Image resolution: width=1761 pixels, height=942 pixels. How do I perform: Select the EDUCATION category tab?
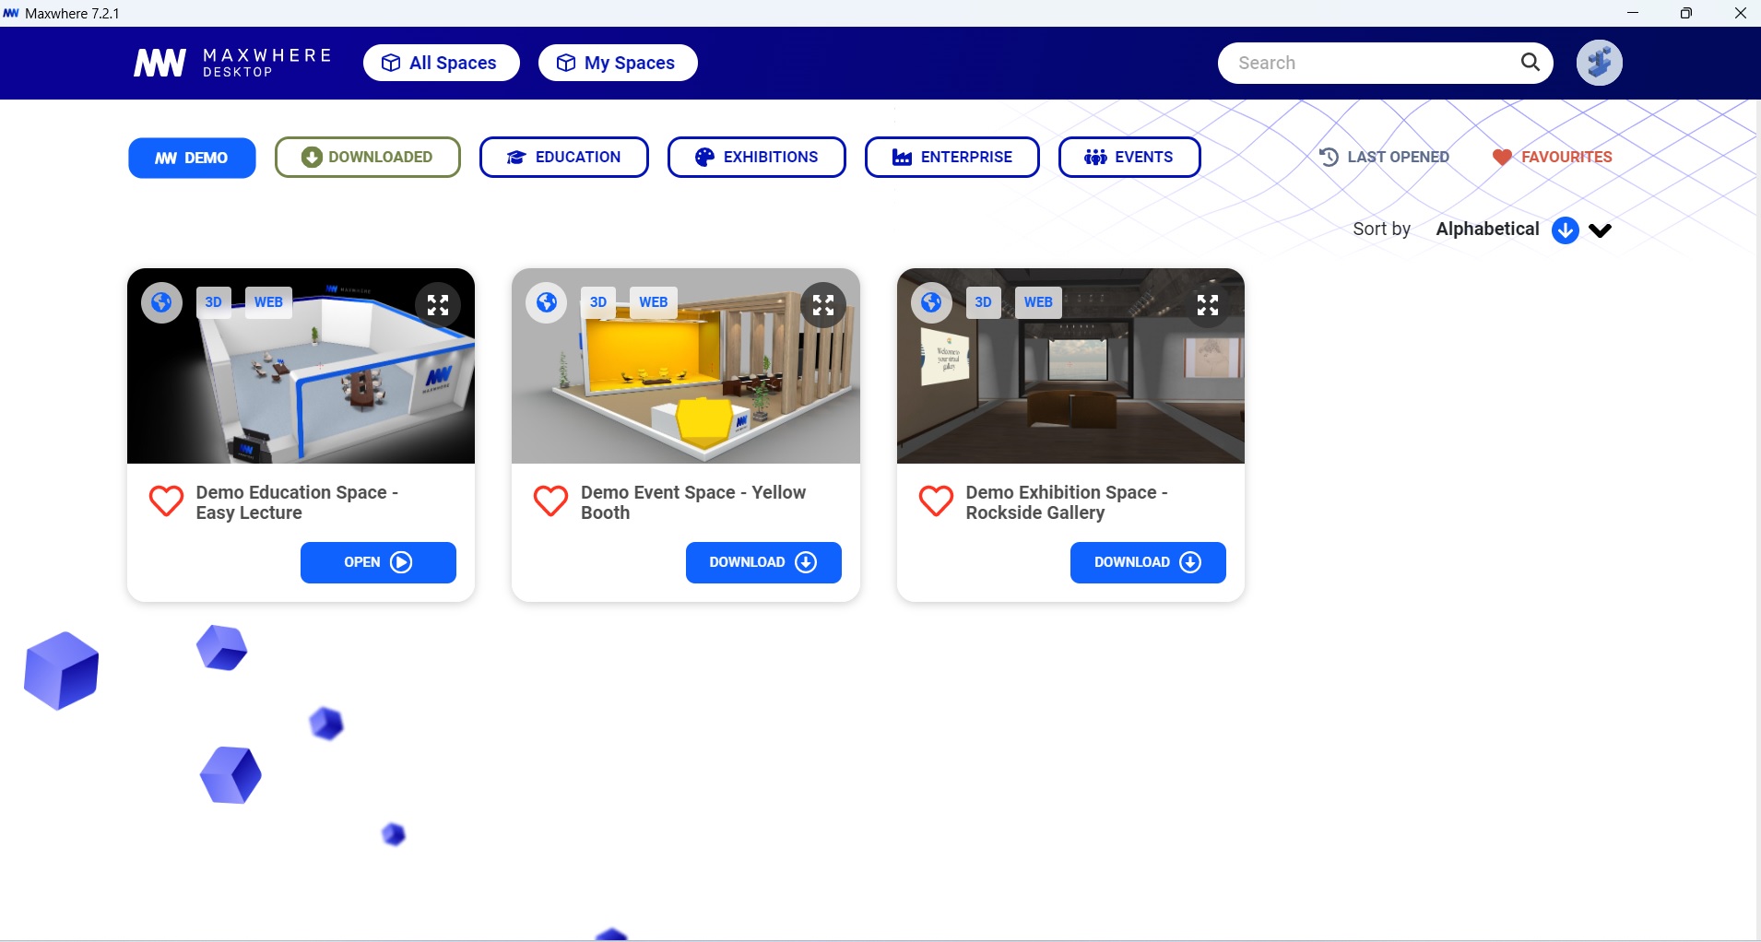point(563,157)
